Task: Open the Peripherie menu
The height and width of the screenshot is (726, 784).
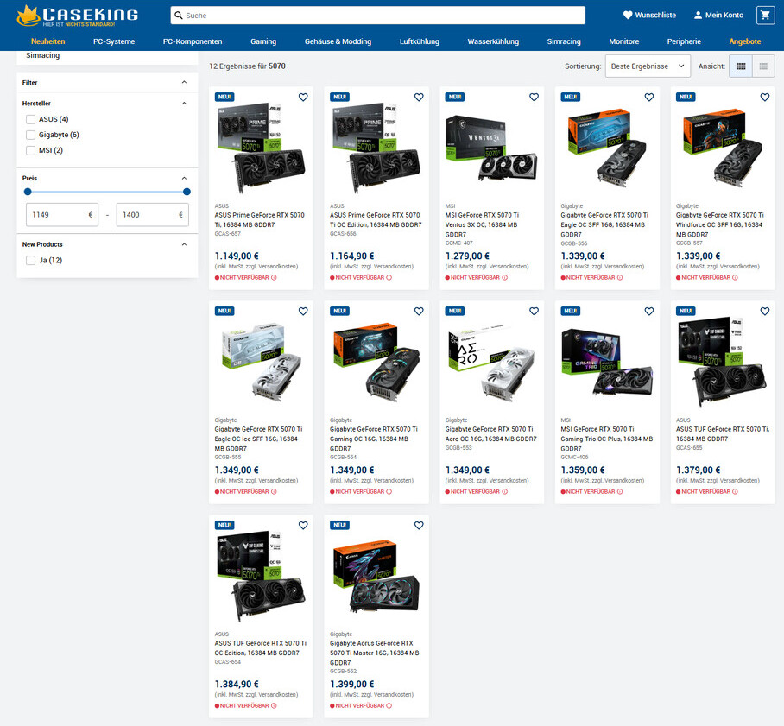Action: pyautogui.click(x=684, y=41)
